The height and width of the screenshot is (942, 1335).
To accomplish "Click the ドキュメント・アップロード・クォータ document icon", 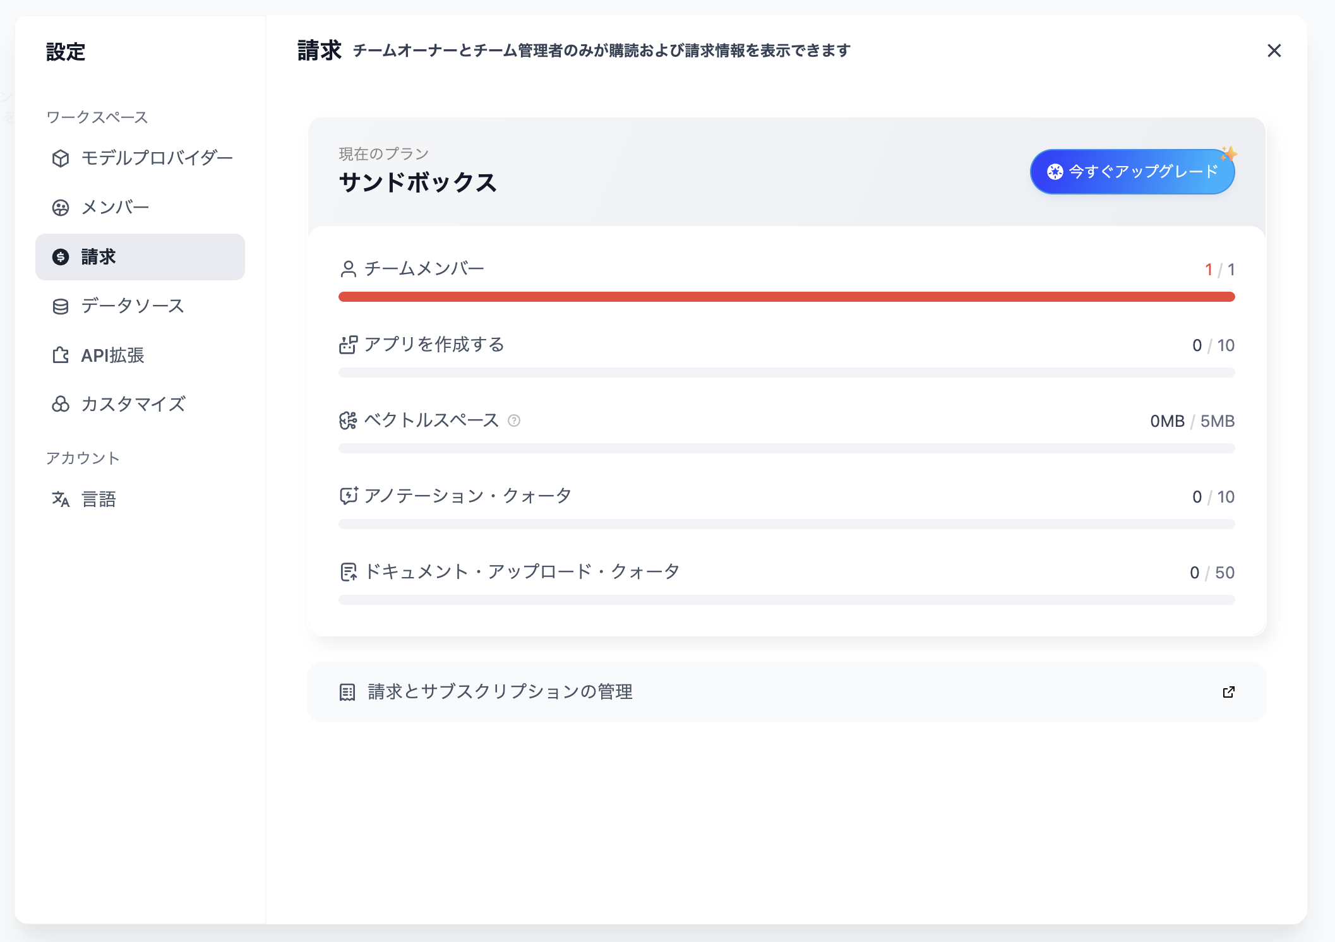I will point(348,571).
